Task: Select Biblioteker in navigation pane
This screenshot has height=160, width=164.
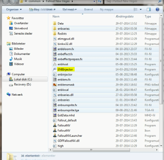Action: click(x=19, y=44)
